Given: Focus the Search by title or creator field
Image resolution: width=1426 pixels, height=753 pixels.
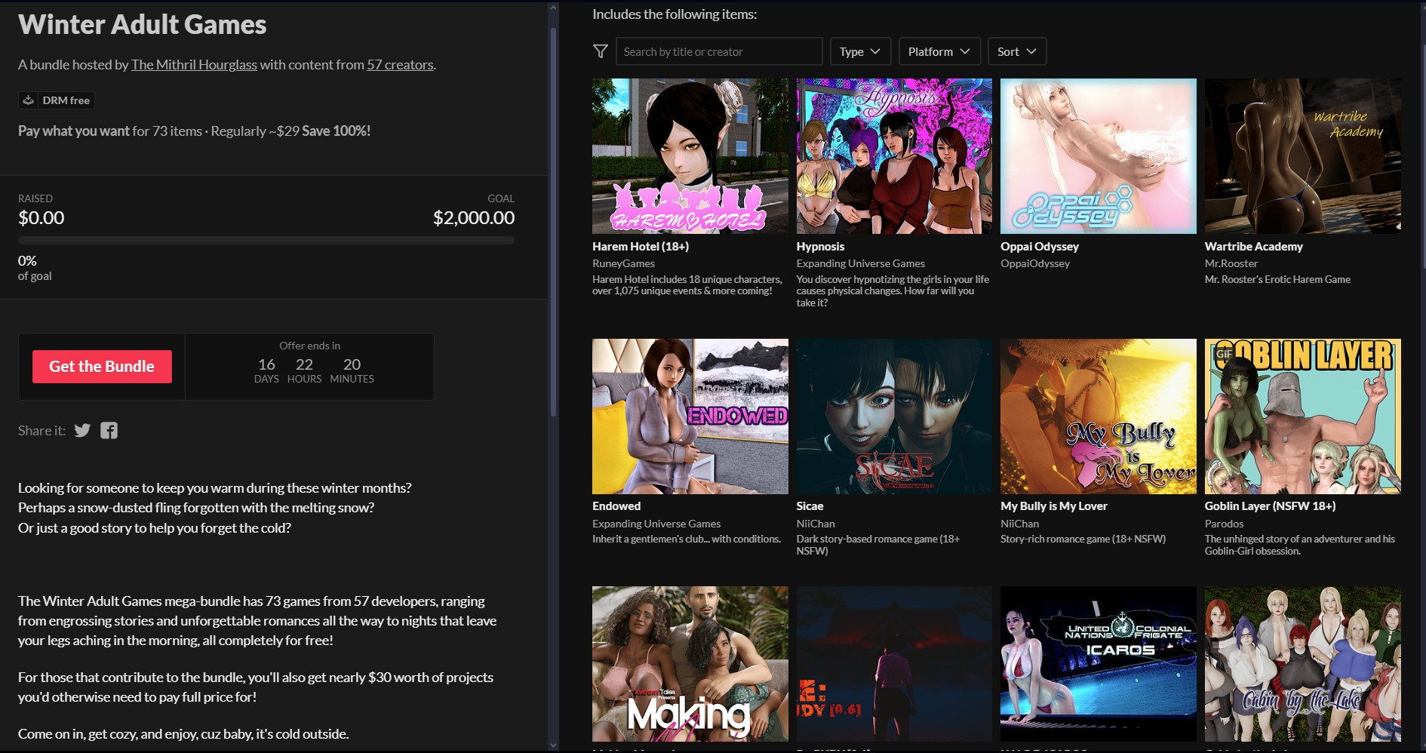Looking at the screenshot, I should [719, 51].
